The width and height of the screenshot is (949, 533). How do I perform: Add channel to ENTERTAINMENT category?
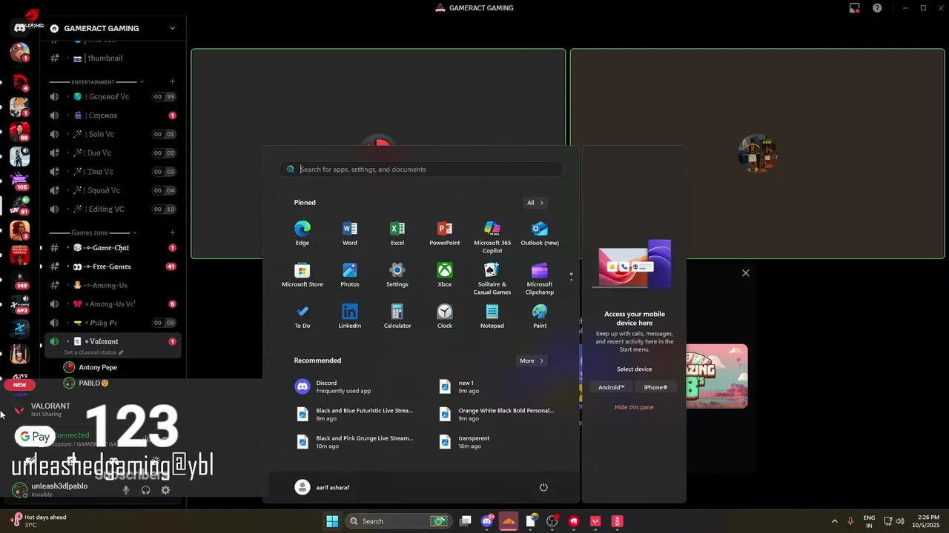[172, 82]
